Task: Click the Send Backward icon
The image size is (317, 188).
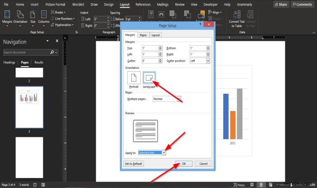Action: tap(187, 14)
